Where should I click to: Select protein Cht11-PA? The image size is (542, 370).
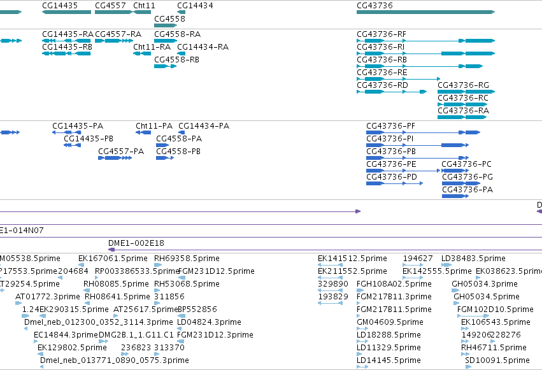click(143, 132)
